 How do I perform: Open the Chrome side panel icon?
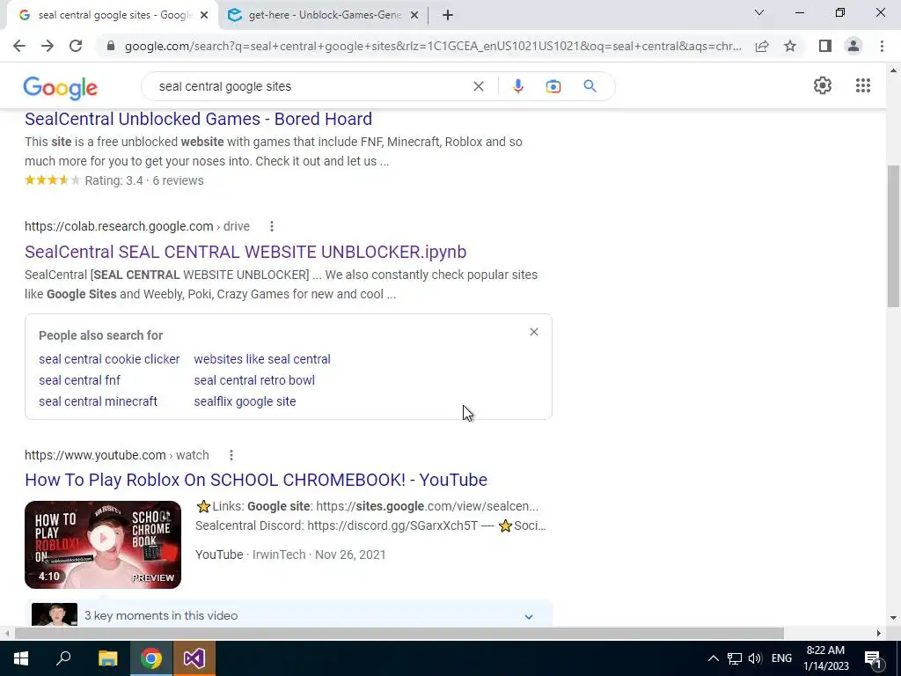coord(825,46)
